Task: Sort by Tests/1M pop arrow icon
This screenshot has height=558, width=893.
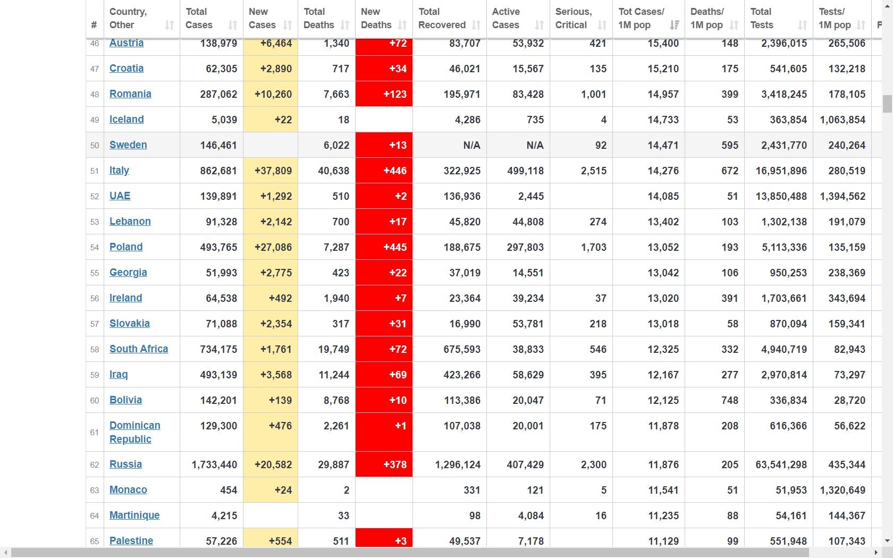Action: (x=861, y=25)
